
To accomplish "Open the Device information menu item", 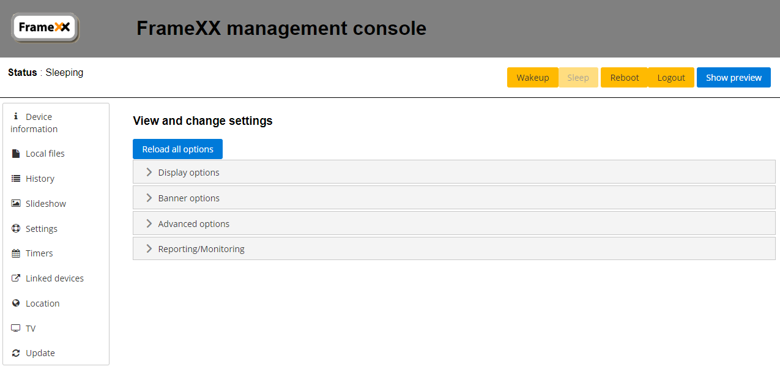I will pos(56,122).
